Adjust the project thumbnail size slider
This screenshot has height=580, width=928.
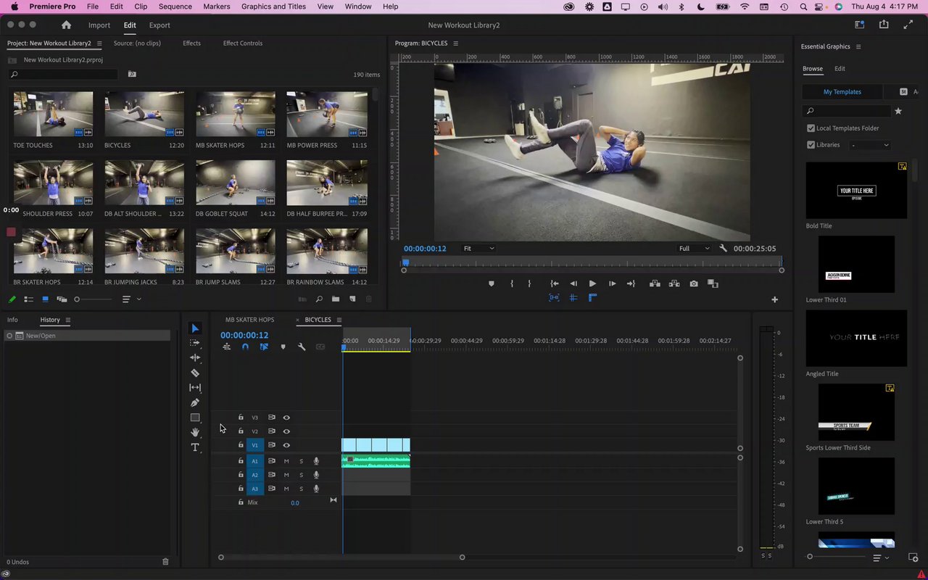coord(77,299)
